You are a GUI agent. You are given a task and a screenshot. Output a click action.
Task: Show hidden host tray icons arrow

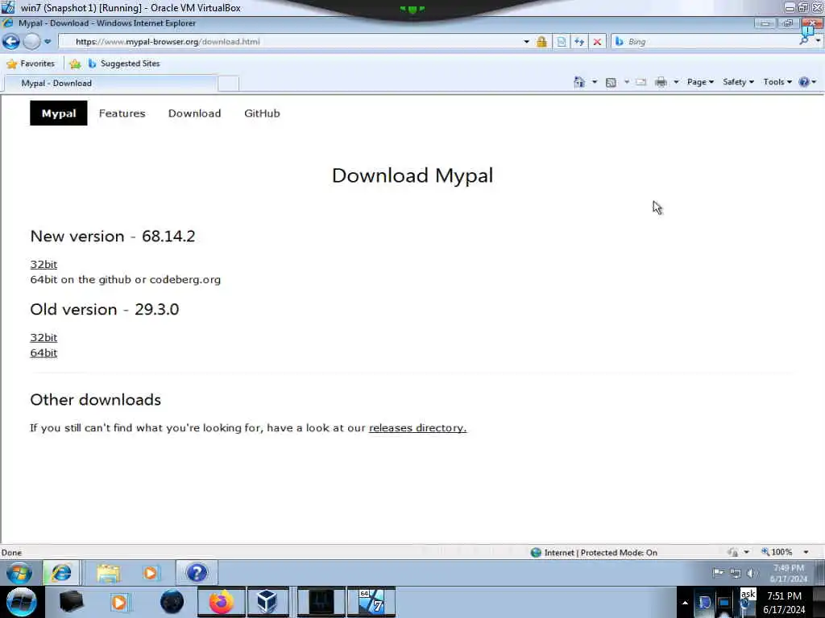(685, 603)
